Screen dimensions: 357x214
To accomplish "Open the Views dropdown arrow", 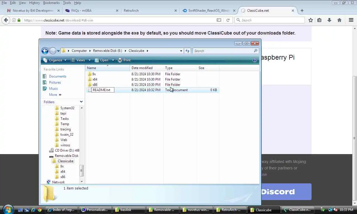I will (90, 60).
